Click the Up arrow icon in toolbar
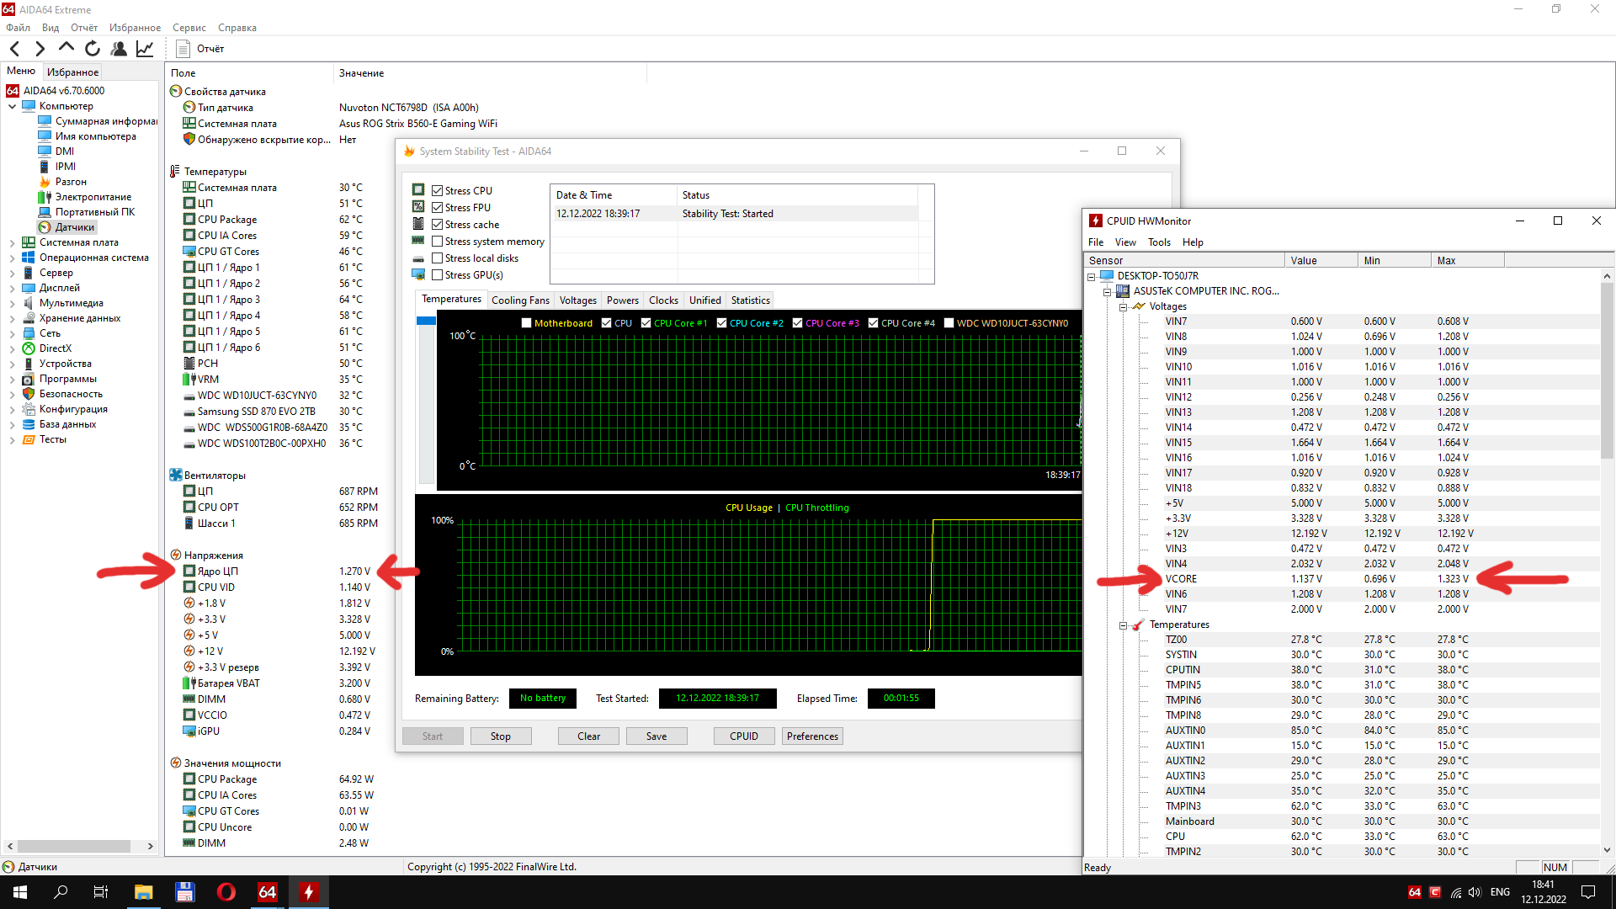The height and width of the screenshot is (909, 1616). (x=66, y=48)
